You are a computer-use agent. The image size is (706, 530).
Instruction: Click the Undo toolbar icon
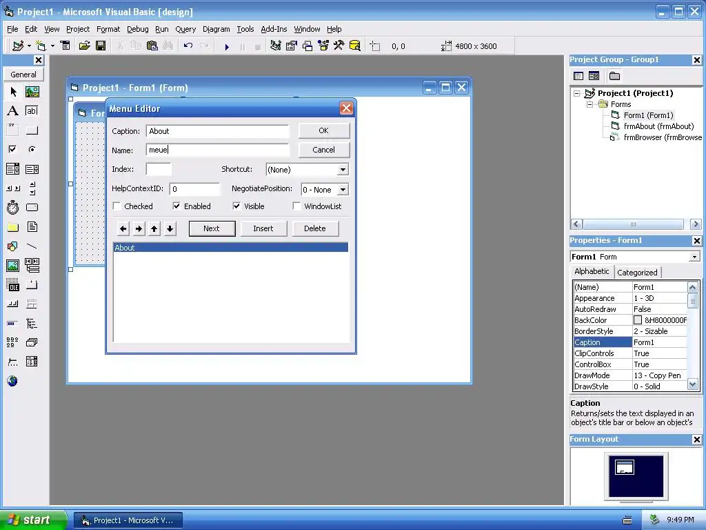[188, 46]
